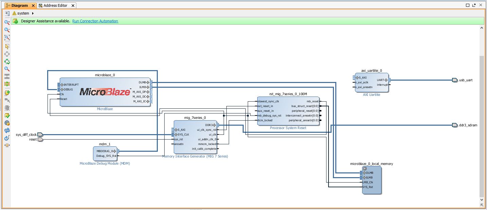
Task: Switch to the Address Editor tab
Action: 55,5
